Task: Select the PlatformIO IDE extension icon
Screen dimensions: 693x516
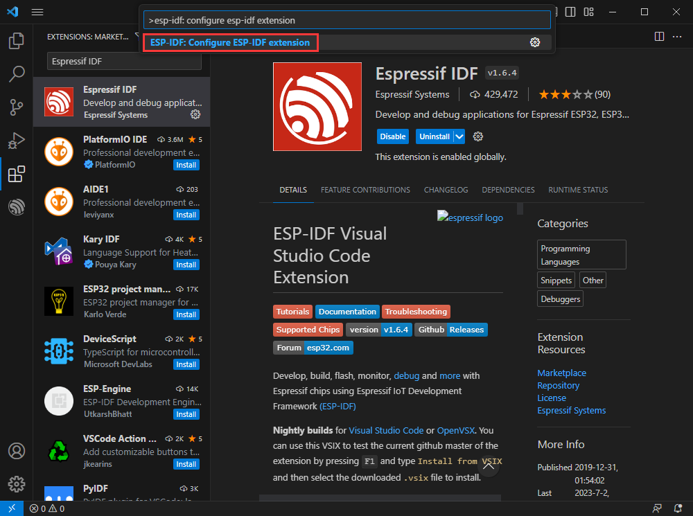Action: pos(59,152)
